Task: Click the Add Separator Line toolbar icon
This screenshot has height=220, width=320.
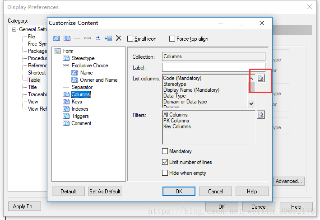Action: tap(77, 38)
